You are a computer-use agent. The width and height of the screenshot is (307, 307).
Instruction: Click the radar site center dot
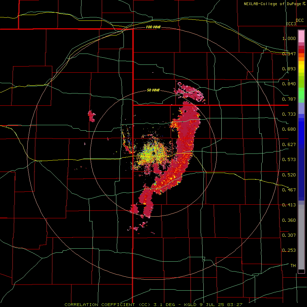[x=153, y=153]
